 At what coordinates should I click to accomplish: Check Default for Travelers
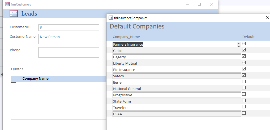point(244,107)
